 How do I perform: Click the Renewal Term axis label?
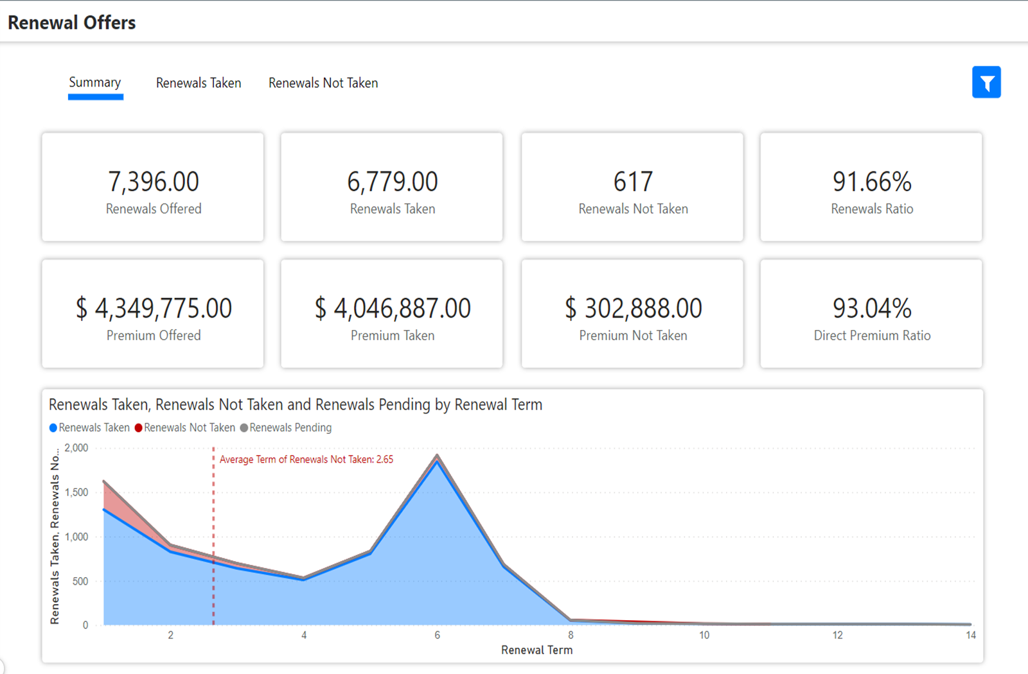(537, 650)
